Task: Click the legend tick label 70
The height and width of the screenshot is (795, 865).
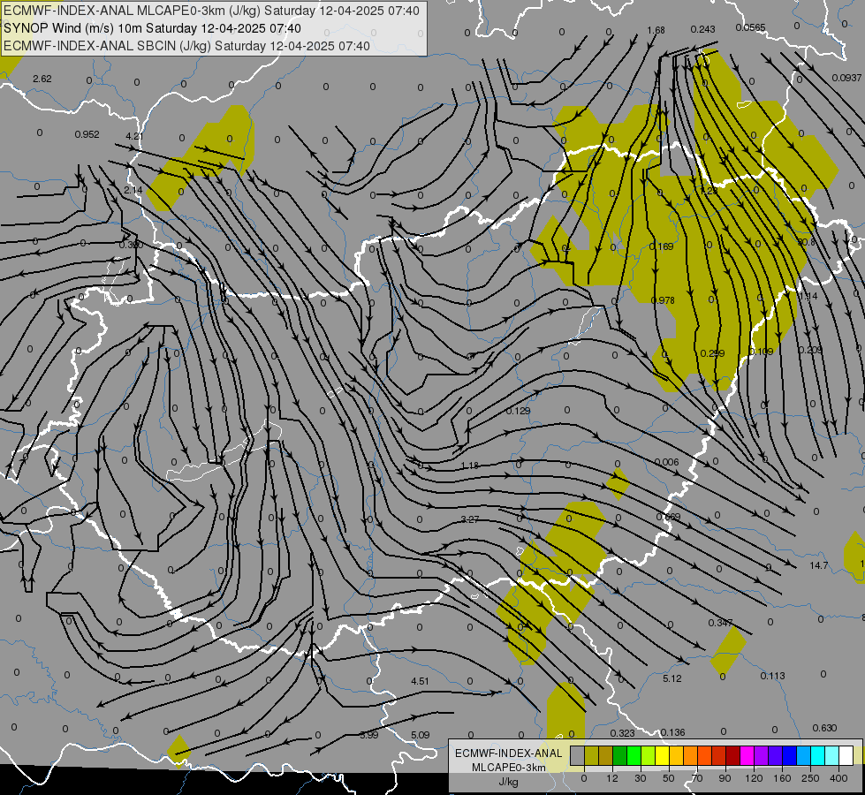Action: coord(697,778)
